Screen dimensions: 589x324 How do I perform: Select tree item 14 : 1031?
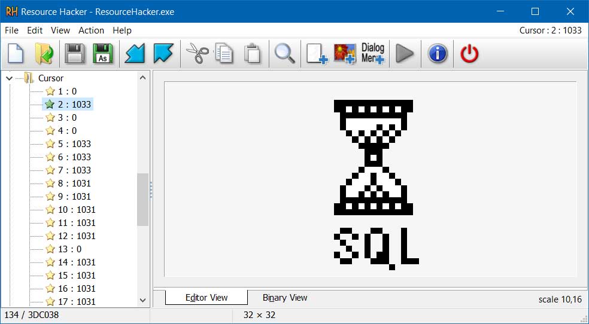point(77,262)
